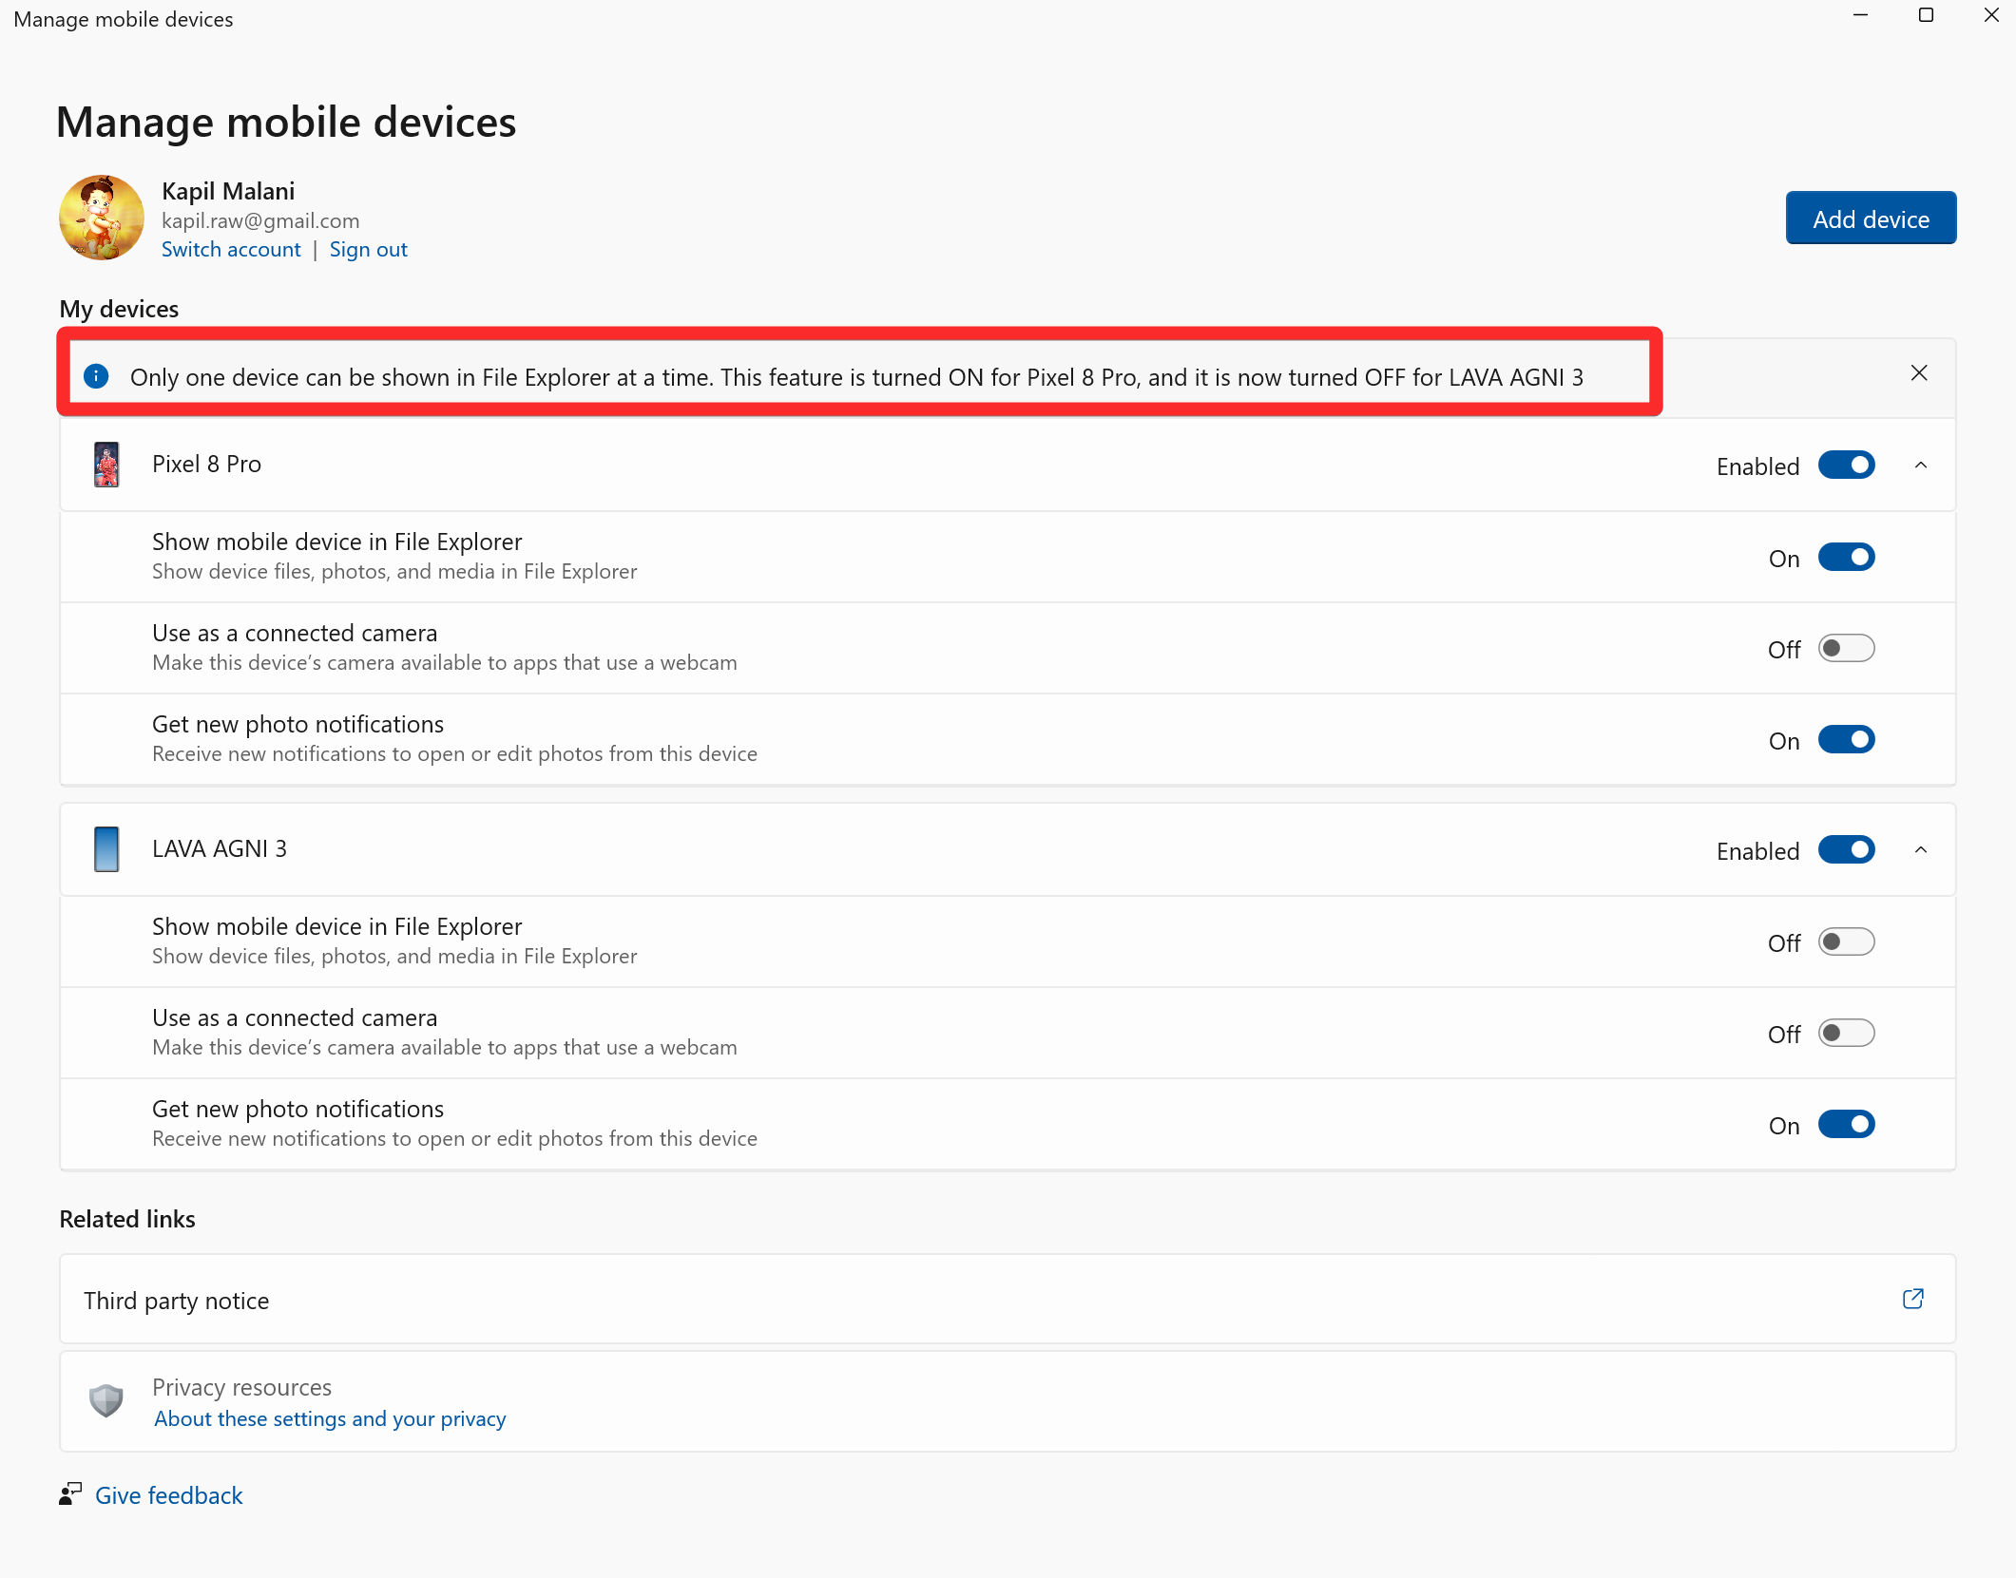Dismiss the File Explorer info banner
Viewport: 2016px width, 1578px height.
click(1919, 373)
